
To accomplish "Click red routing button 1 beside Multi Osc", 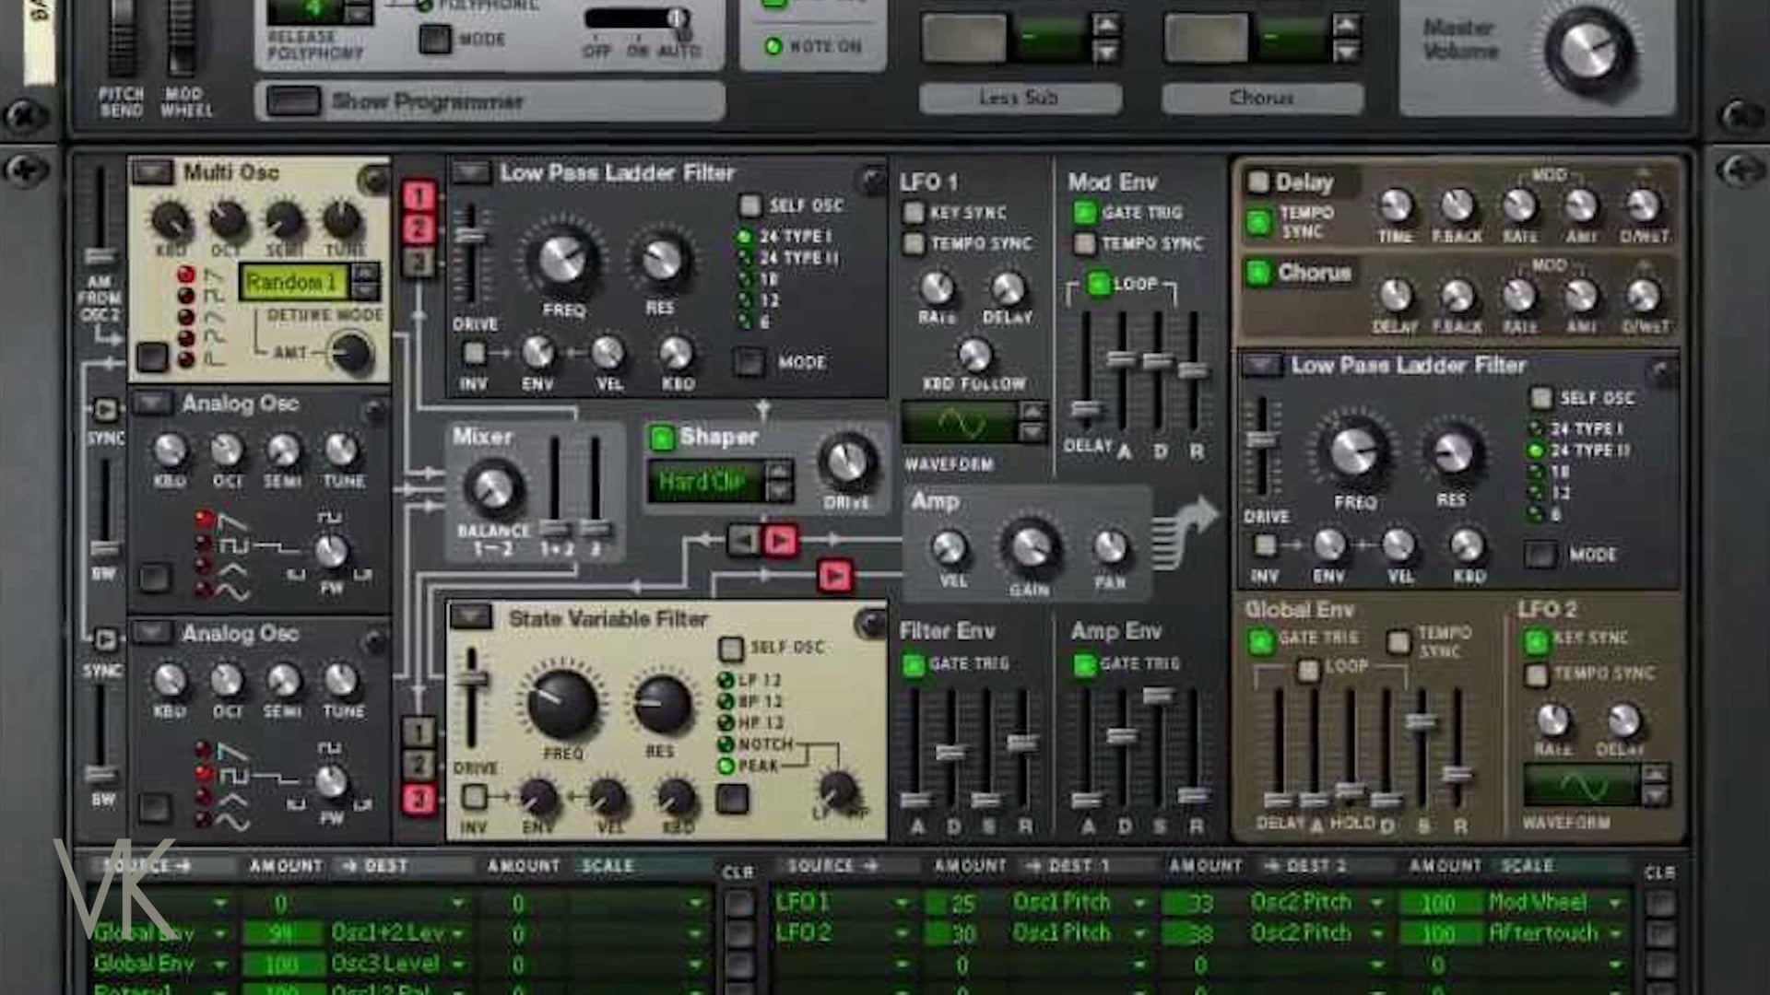I will point(418,195).
